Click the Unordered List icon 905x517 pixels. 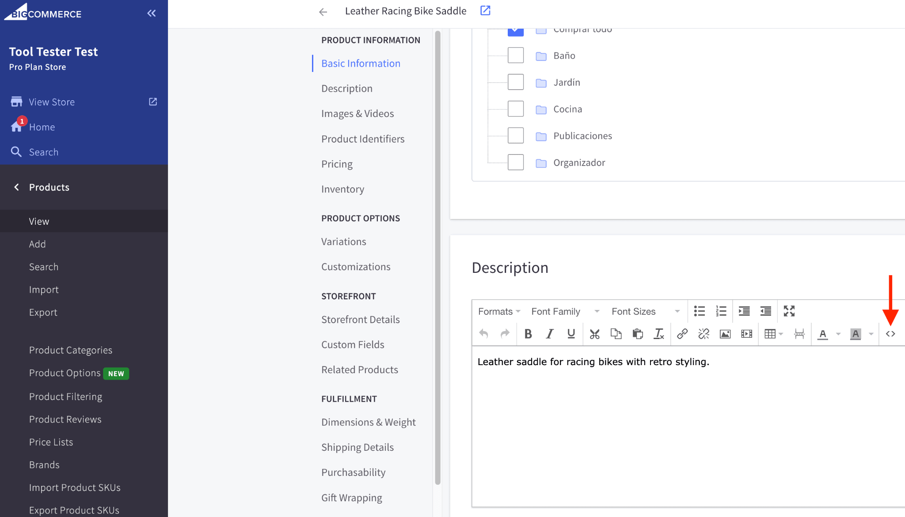coord(699,311)
